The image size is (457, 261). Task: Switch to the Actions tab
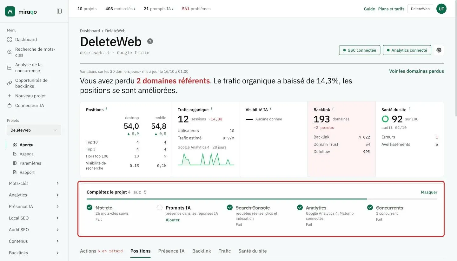(x=101, y=251)
